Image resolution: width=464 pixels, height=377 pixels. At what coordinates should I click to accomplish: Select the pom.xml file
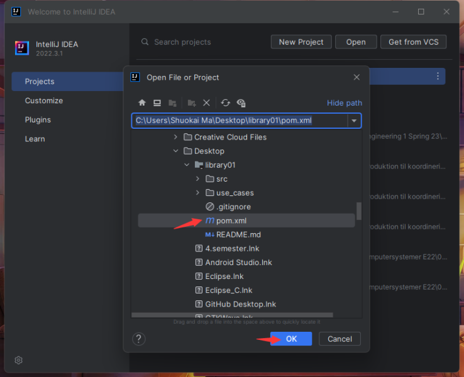click(x=246, y=221)
